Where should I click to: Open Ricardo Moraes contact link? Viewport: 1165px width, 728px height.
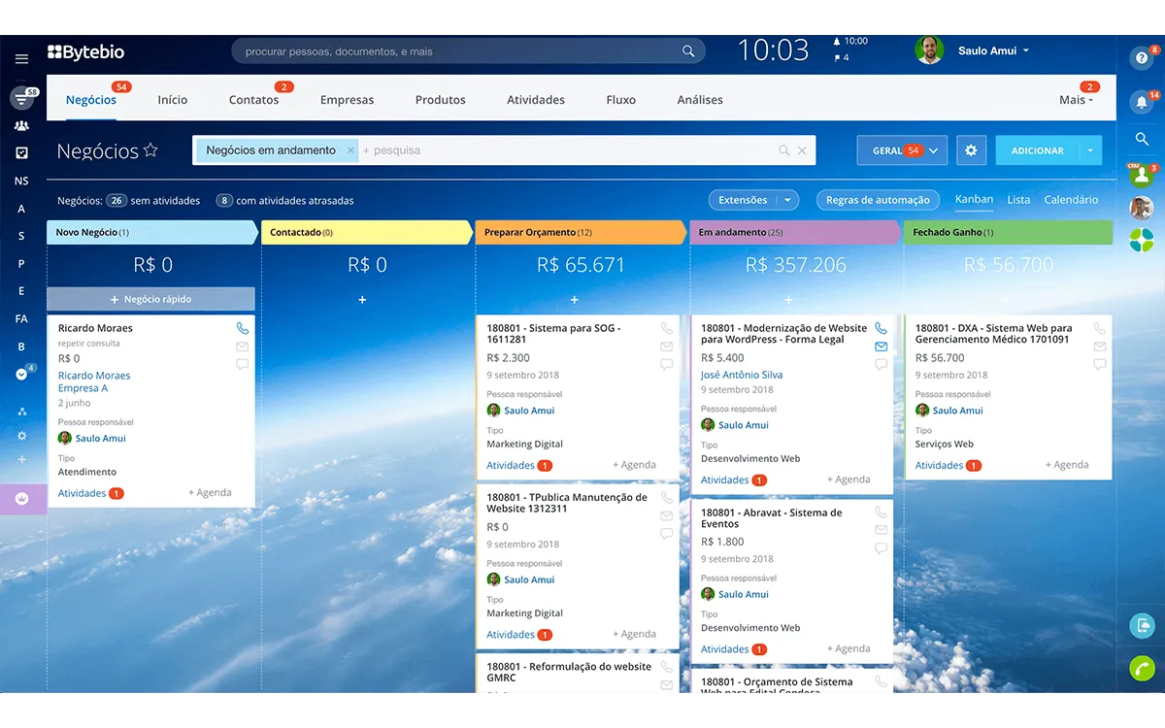pyautogui.click(x=94, y=376)
